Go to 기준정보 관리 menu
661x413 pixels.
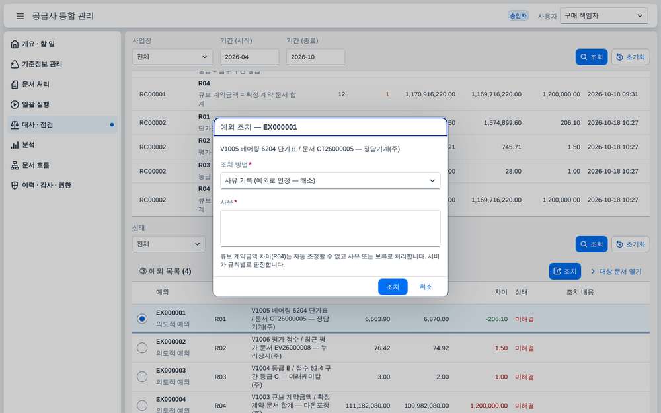coord(61,64)
